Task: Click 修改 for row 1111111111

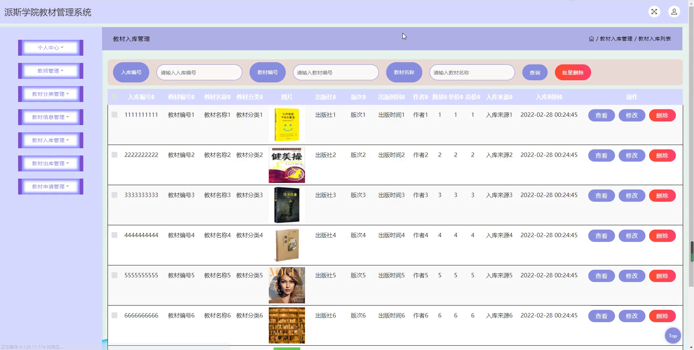Action: [632, 115]
